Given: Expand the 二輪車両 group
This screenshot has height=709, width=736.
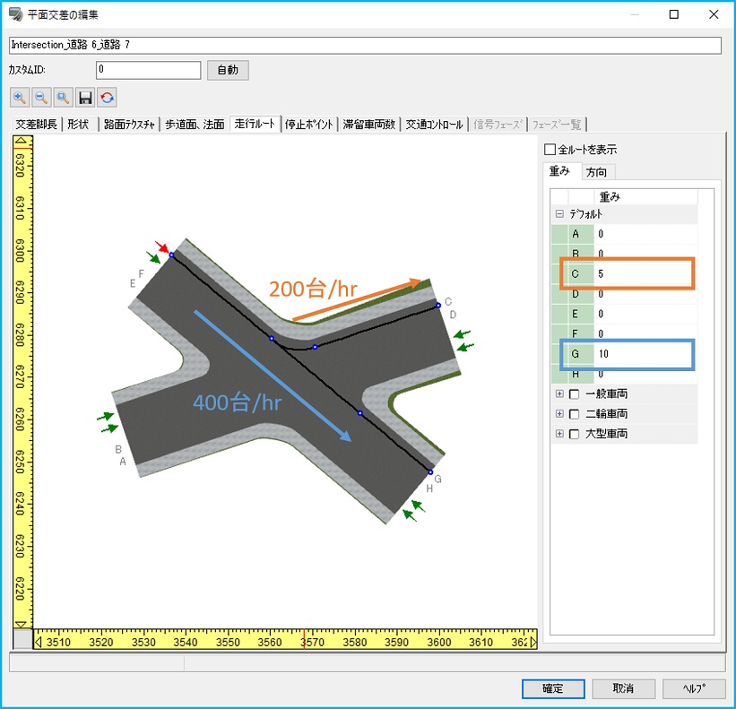Looking at the screenshot, I should tap(559, 414).
